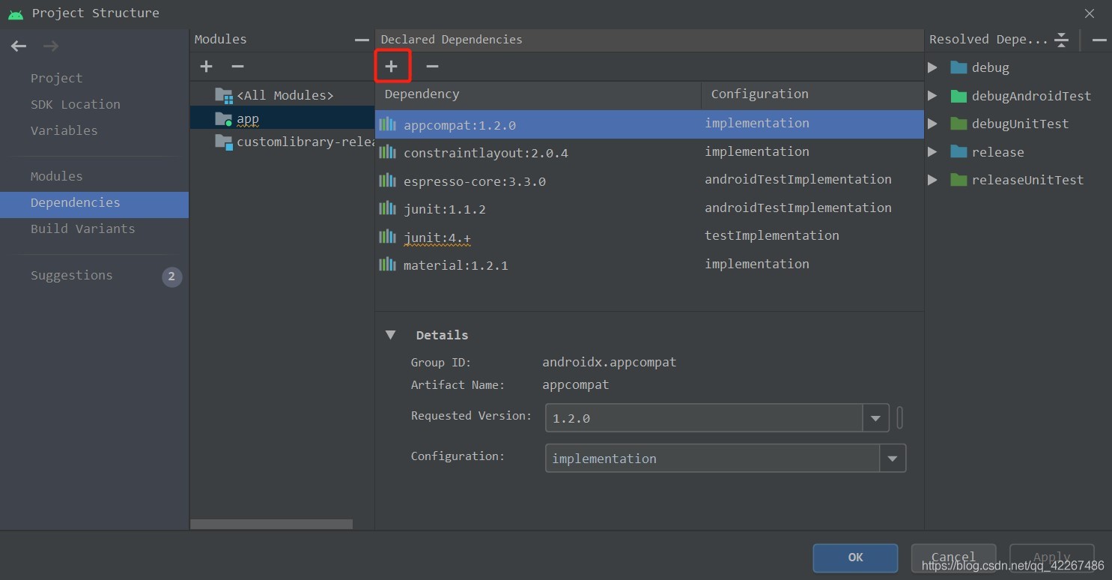This screenshot has height=580, width=1112.
Task: Click the debug folder icon
Action: (958, 67)
